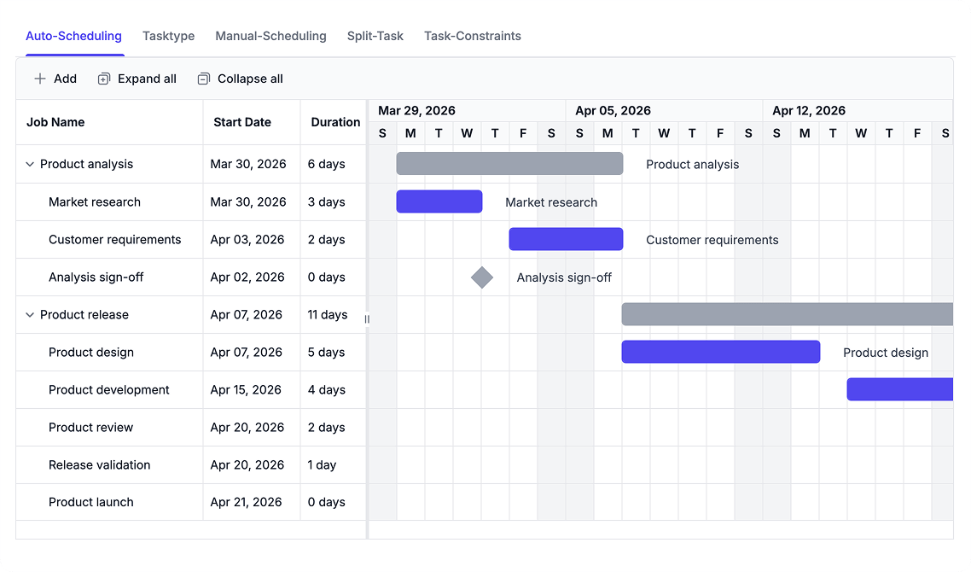Go to the Task-Constraints tab

473,36
